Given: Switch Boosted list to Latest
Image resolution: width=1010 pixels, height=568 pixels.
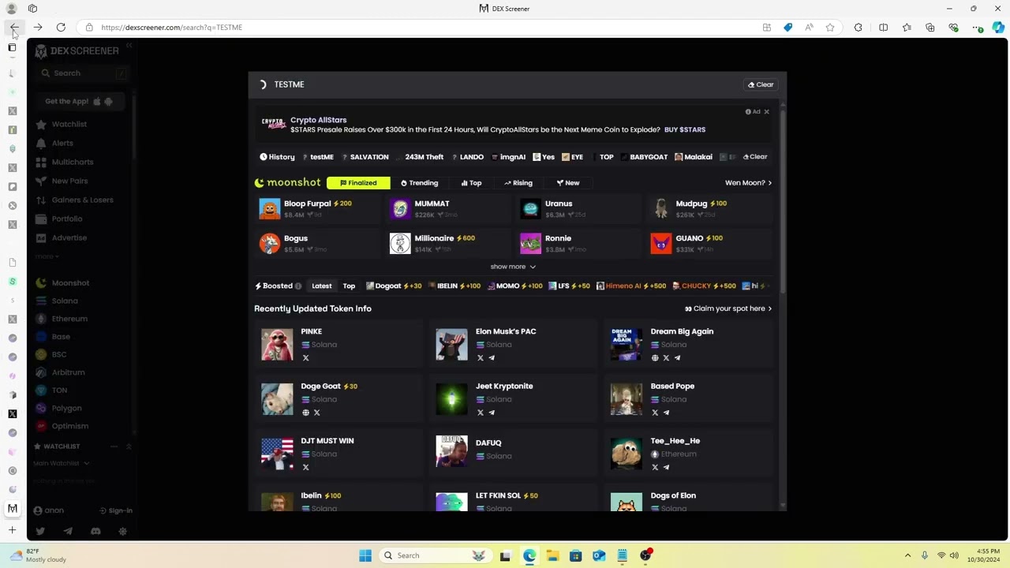Looking at the screenshot, I should pyautogui.click(x=322, y=286).
